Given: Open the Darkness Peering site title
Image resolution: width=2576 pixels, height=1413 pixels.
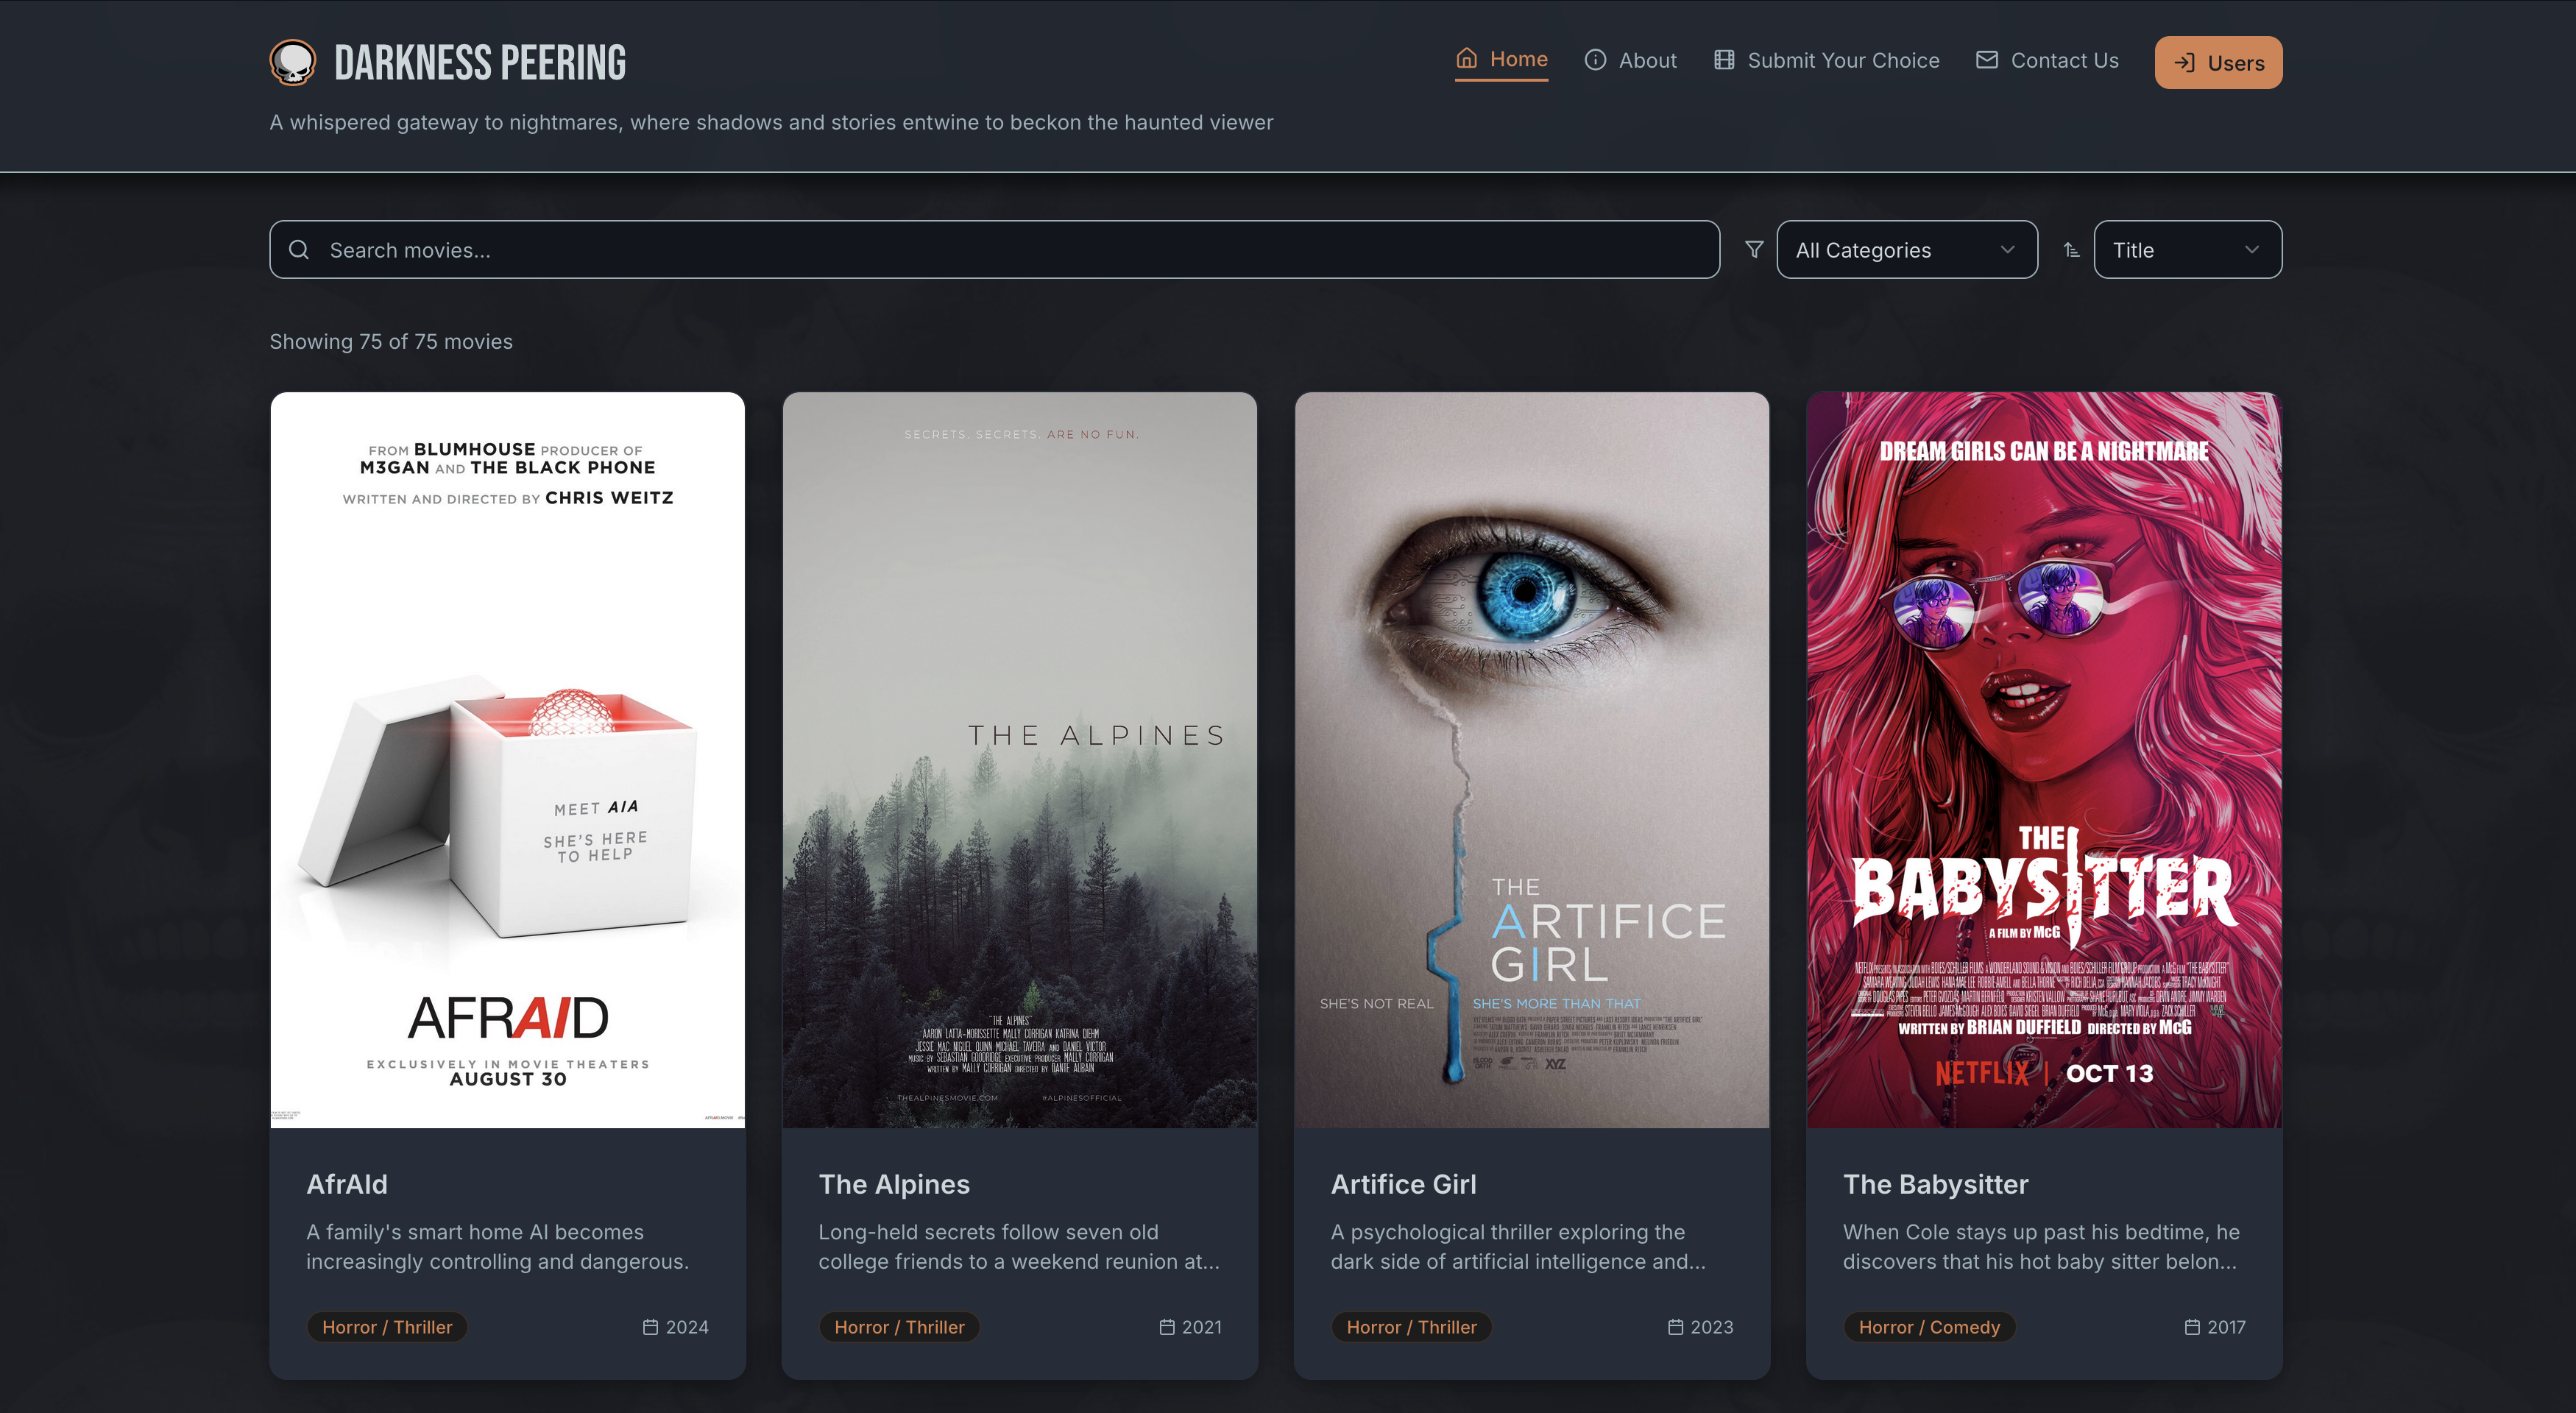Looking at the screenshot, I should coord(480,62).
